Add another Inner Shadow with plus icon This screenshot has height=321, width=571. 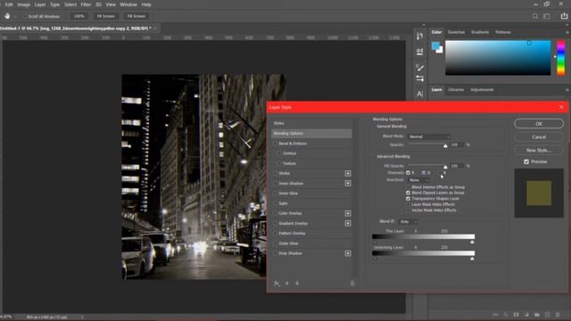(348, 184)
